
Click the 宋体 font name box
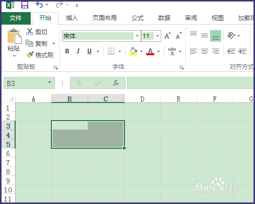[98, 36]
